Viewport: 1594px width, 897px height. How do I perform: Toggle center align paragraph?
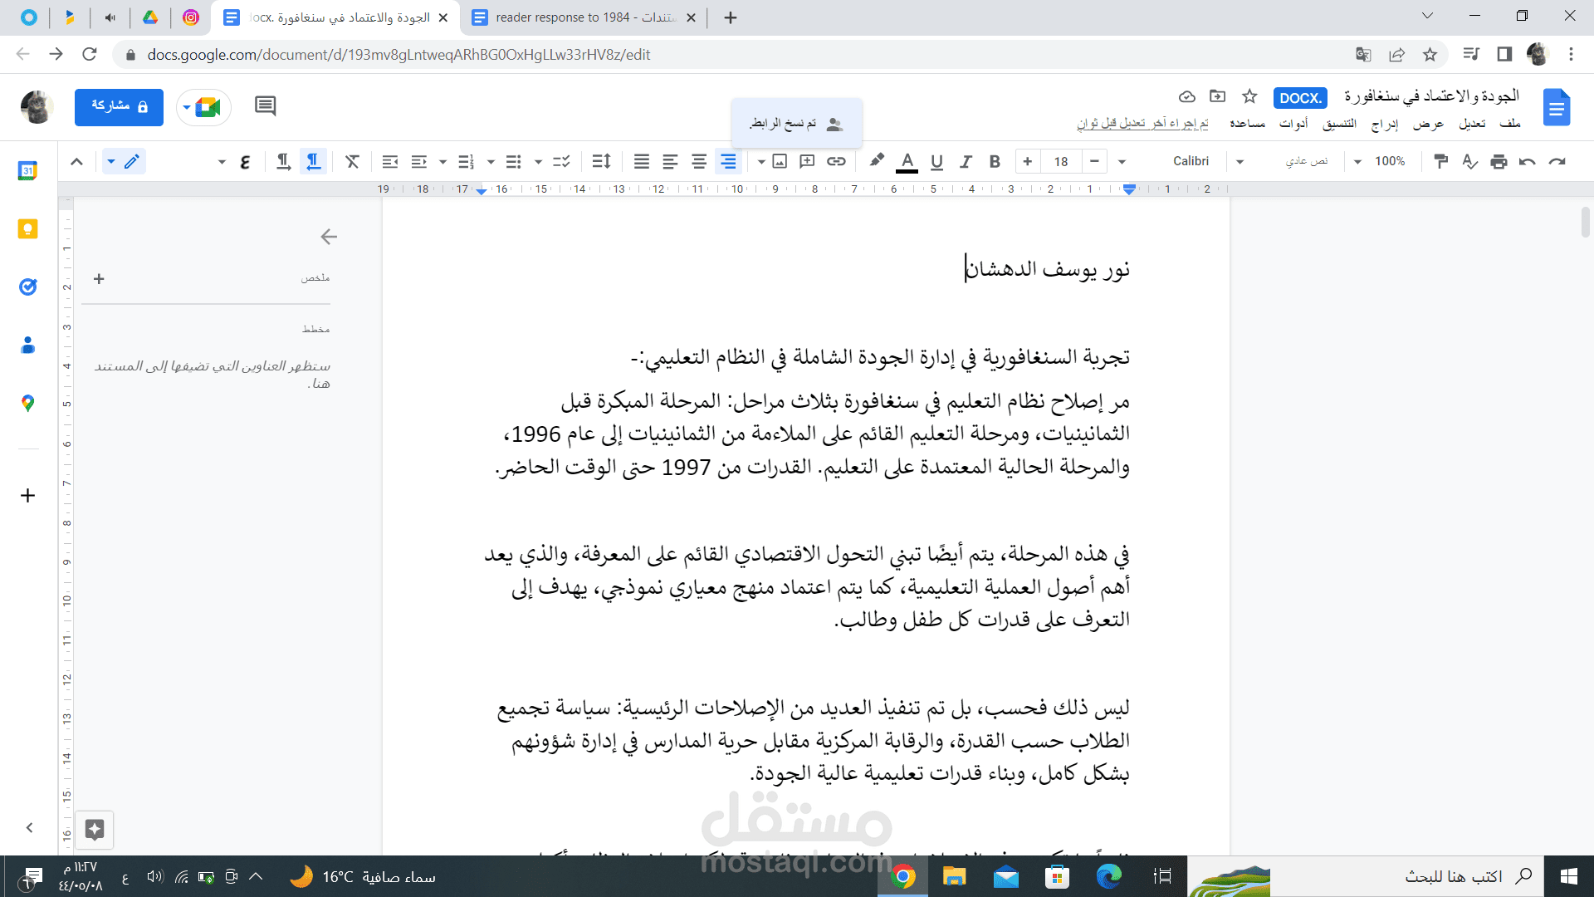click(699, 161)
